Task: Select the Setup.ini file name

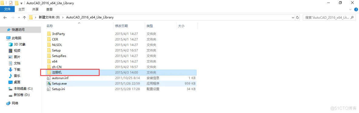Action: click(59, 89)
